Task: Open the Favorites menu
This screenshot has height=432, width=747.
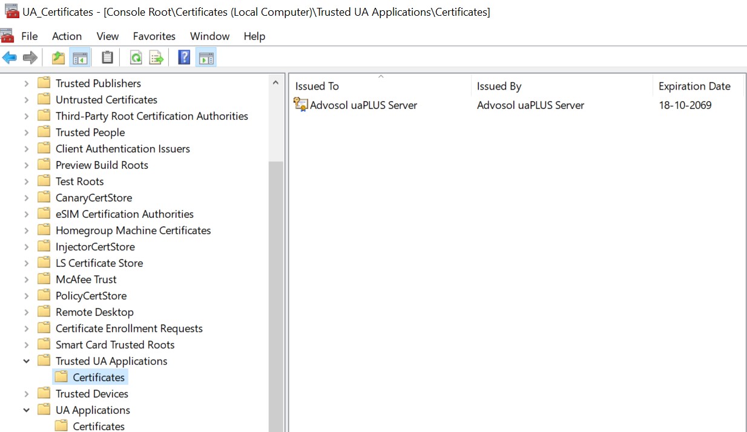Action: coord(154,36)
